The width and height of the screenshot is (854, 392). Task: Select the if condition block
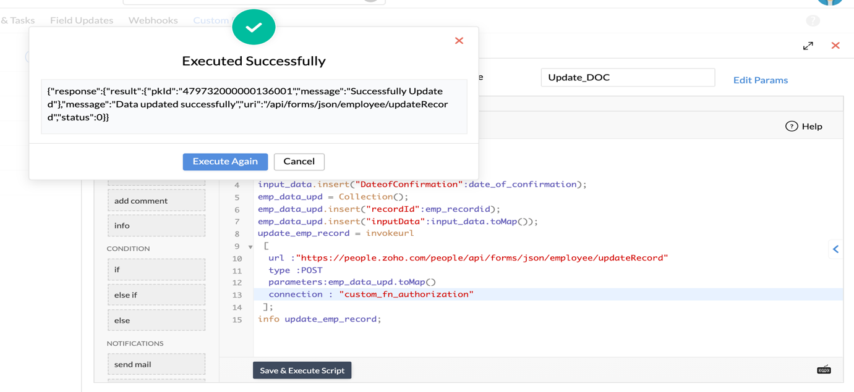pyautogui.click(x=156, y=270)
